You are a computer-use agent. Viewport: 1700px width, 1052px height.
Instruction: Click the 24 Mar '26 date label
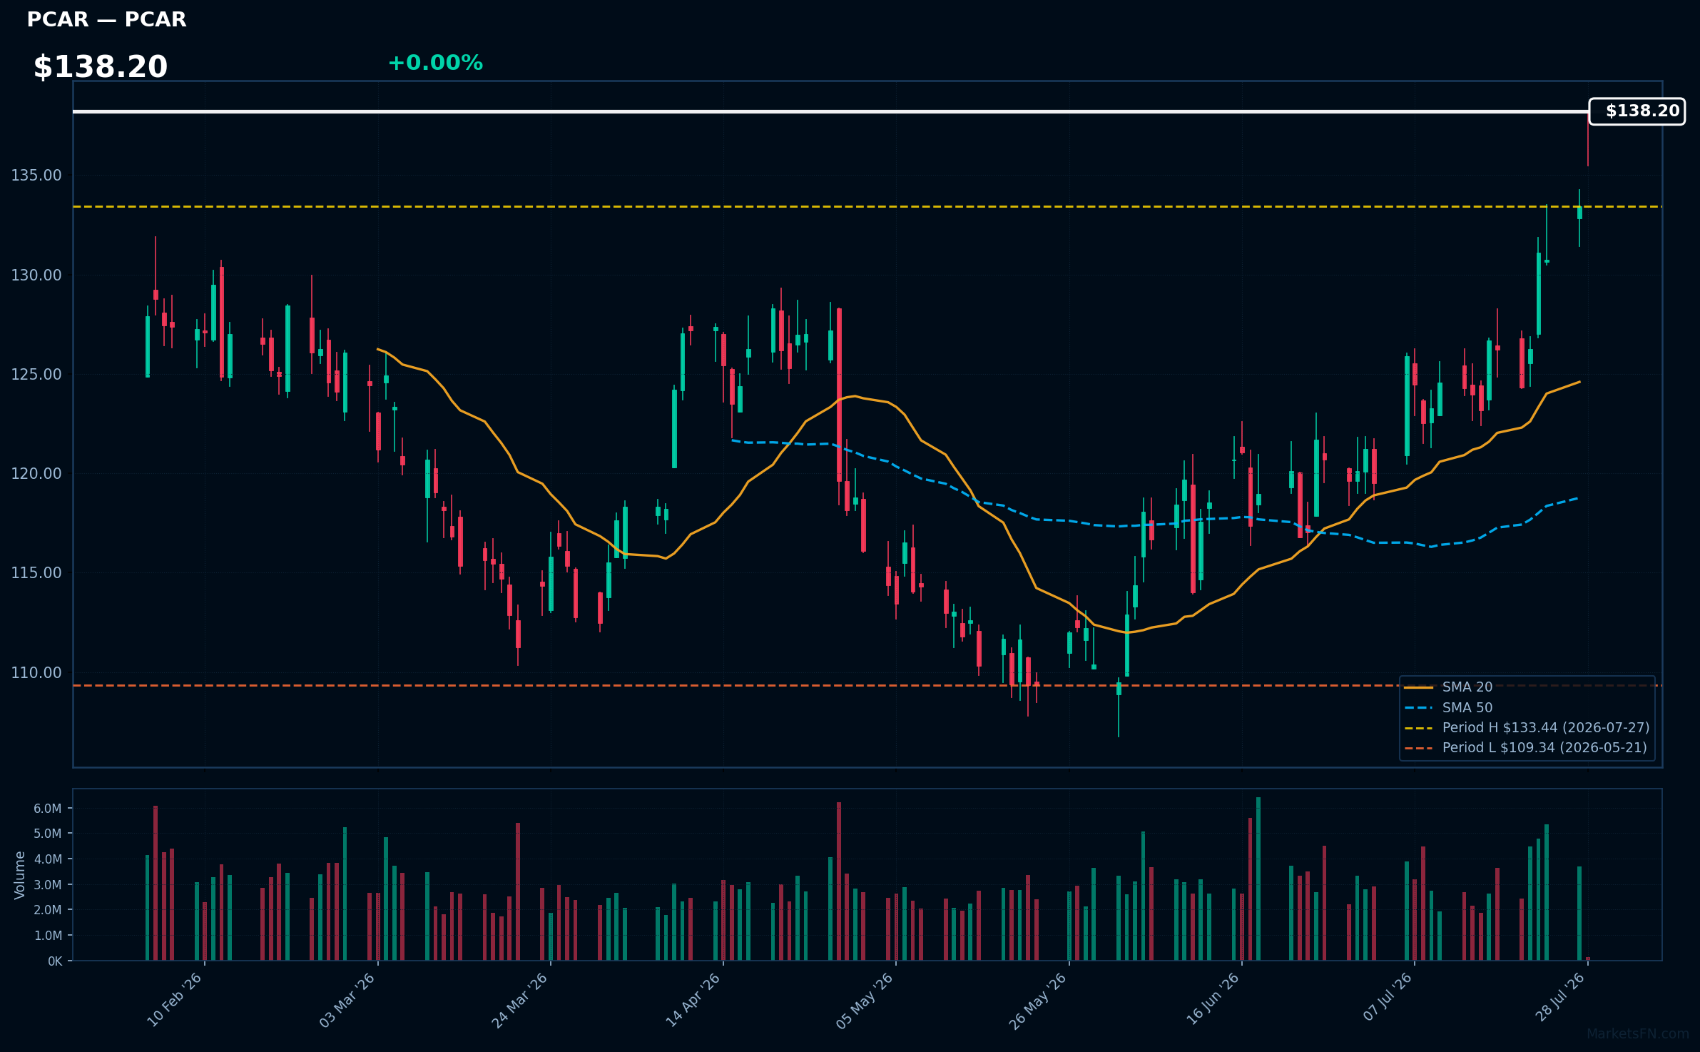519,1001
